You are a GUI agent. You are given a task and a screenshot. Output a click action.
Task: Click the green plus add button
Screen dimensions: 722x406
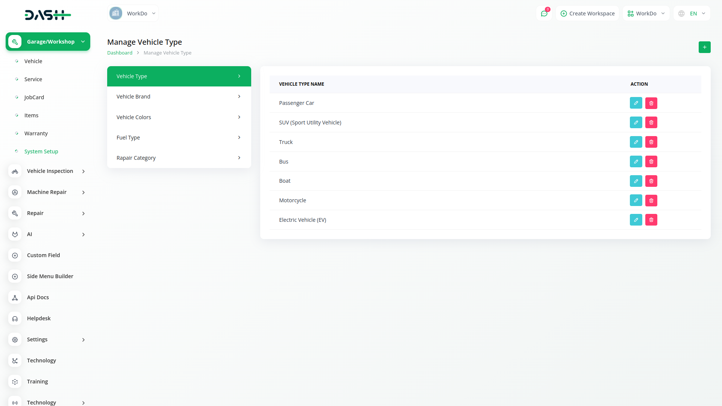coord(704,47)
